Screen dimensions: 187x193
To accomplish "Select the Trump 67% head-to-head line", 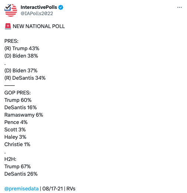I will (x=17, y=166).
